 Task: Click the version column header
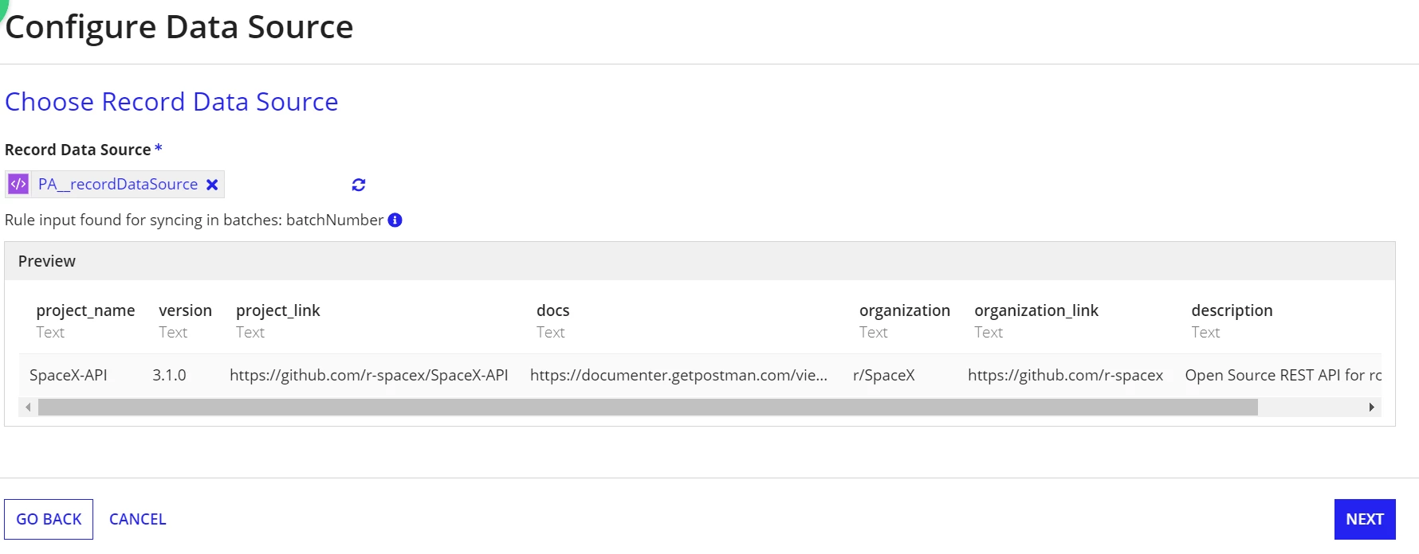(185, 310)
